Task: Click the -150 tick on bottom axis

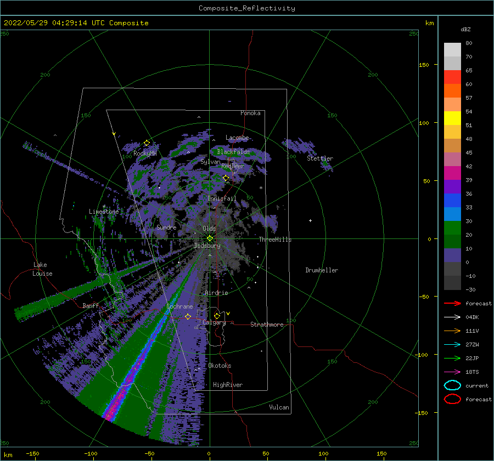Action: click(32, 453)
